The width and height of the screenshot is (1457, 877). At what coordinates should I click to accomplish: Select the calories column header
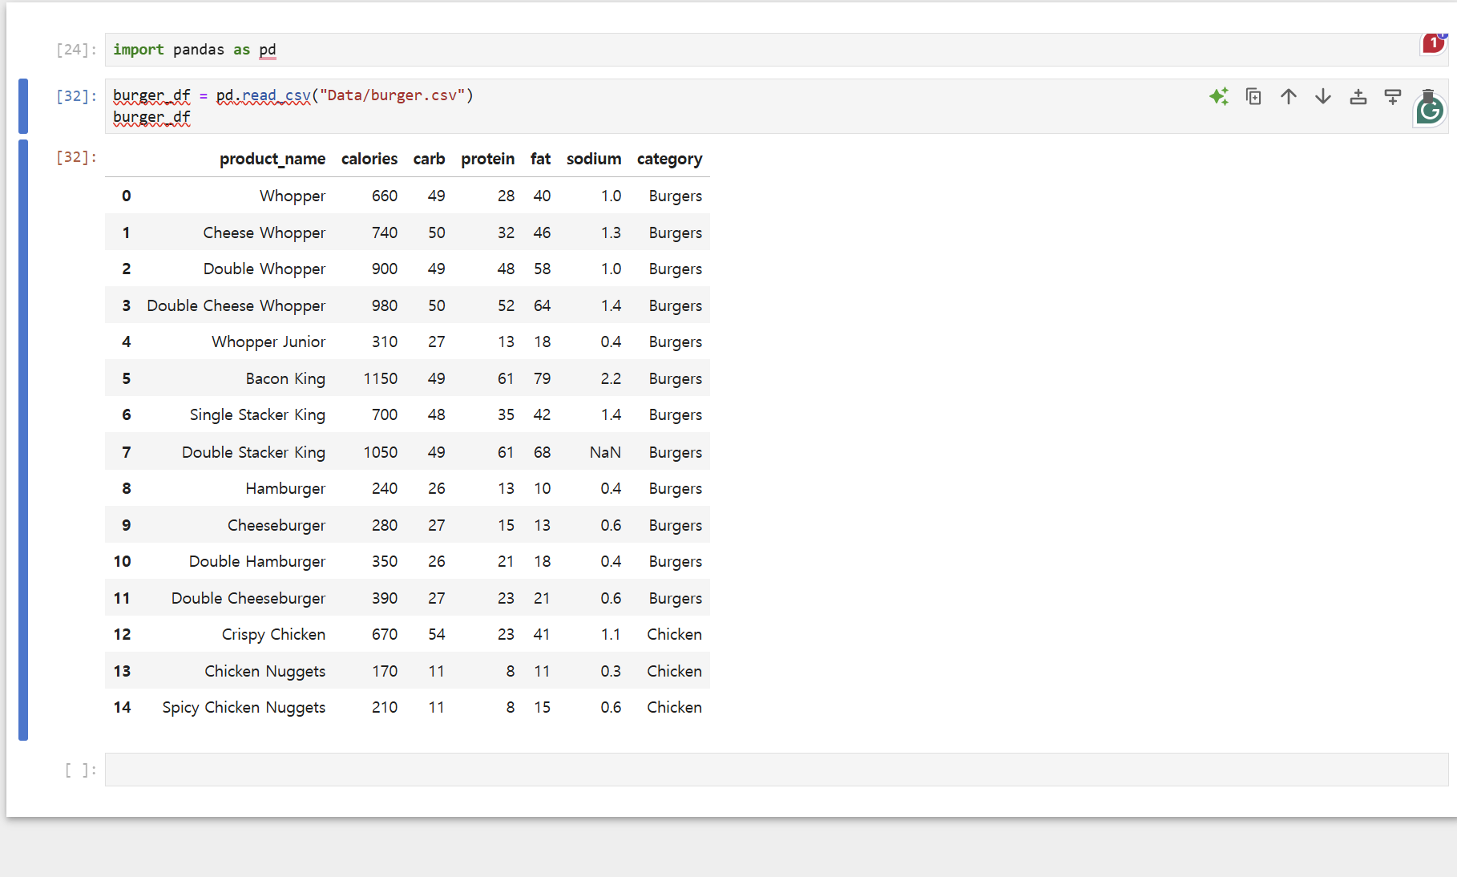(369, 159)
